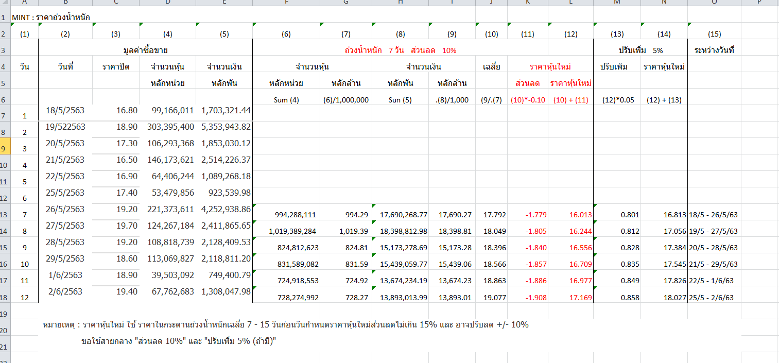Select the title cell 'MINT : ราคาถ่วงน้ำหนัก'
Image resolution: width=779 pixels, height=363 pixels.
pos(51,17)
